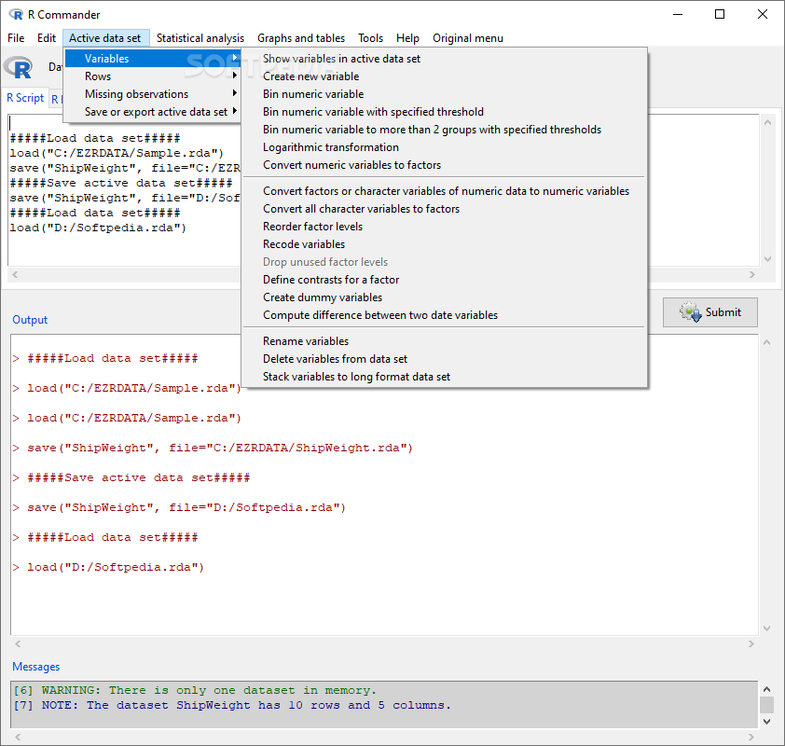Screen dimensions: 785x746
Task: Select Recode variables
Action: pos(445,244)
